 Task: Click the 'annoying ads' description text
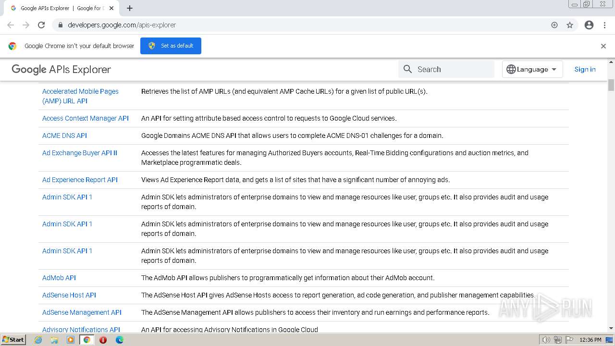(x=295, y=180)
